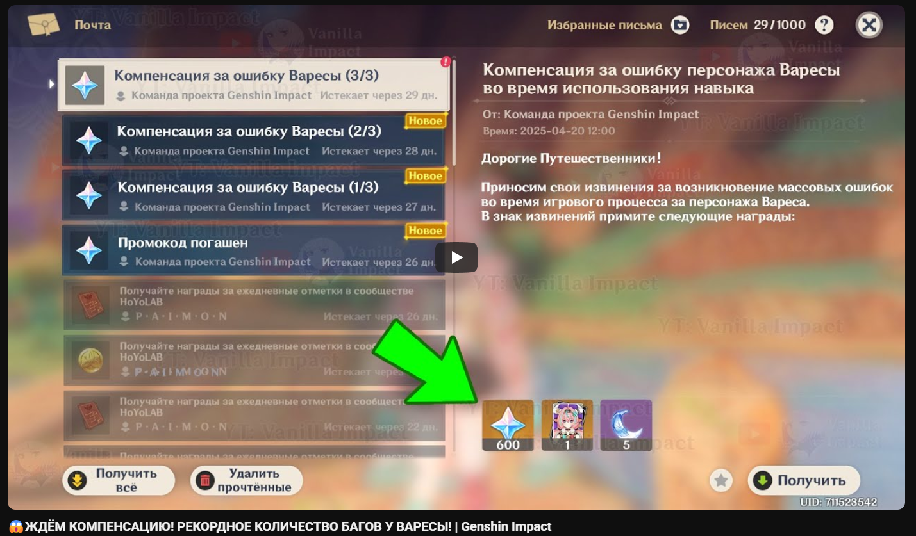This screenshot has width=916, height=536.
Task: Claim rewards with the Получить button
Action: (804, 481)
